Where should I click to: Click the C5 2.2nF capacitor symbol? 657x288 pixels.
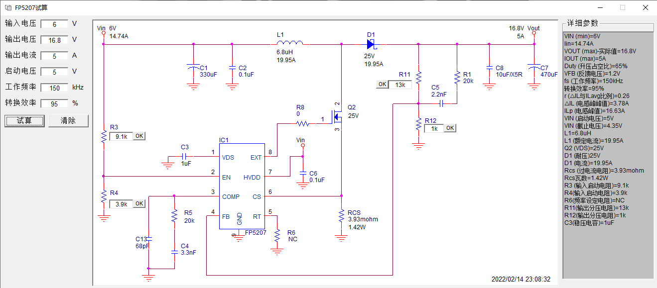coord(441,103)
